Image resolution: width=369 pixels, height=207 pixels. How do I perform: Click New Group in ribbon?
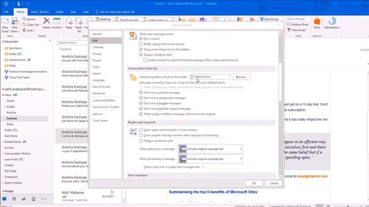[x=269, y=19]
